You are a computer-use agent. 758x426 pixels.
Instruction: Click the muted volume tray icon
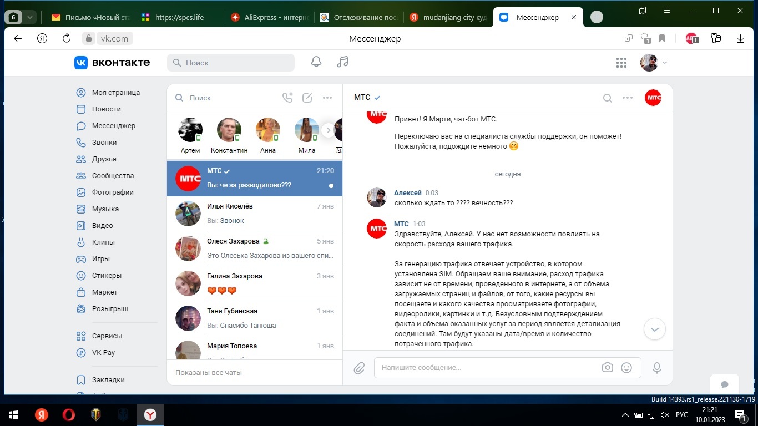click(665, 415)
